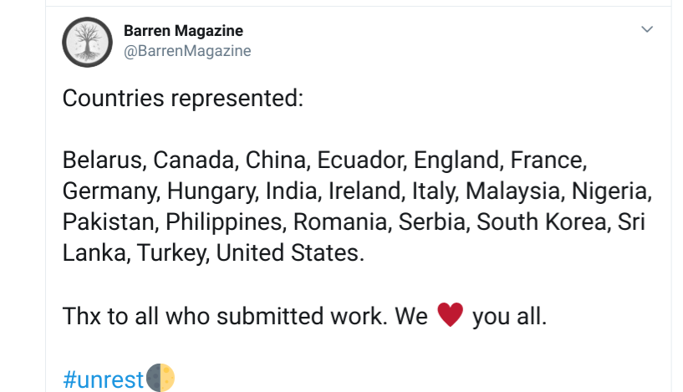Image resolution: width=683 pixels, height=392 pixels.
Task: Click the word "Malaysia" in the tweet
Action: point(512,191)
